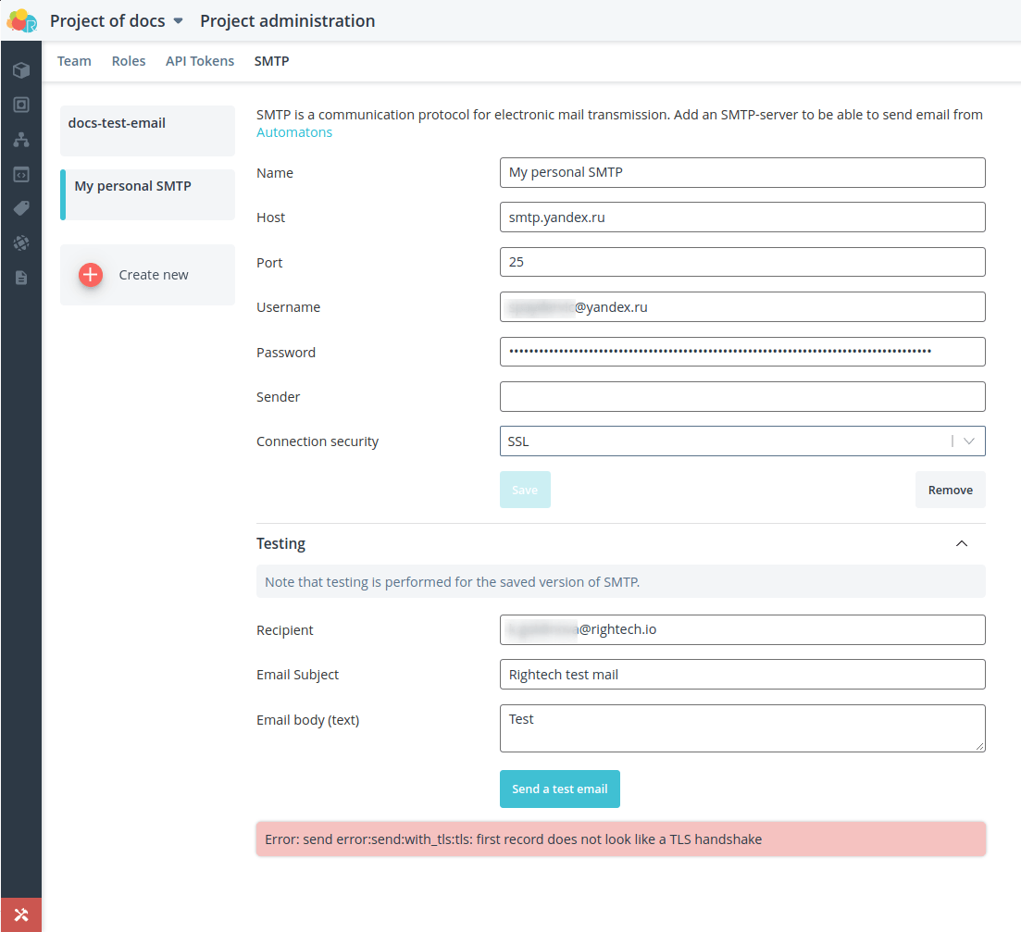Screen dimensions: 1021x932
Task: Focus the Host field smtp.yandex.ru
Action: [742, 217]
